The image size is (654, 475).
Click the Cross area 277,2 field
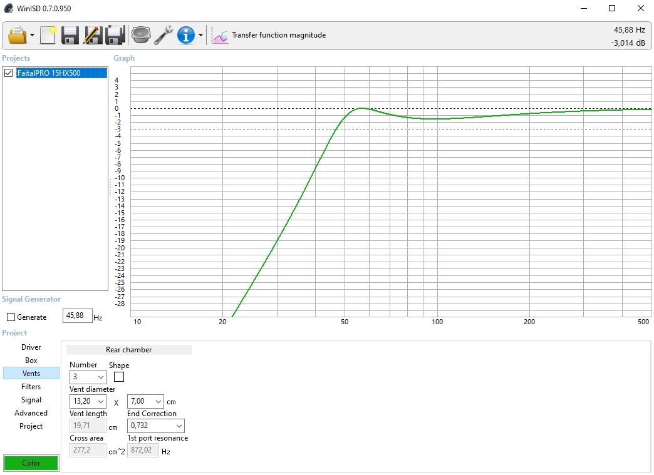point(88,451)
